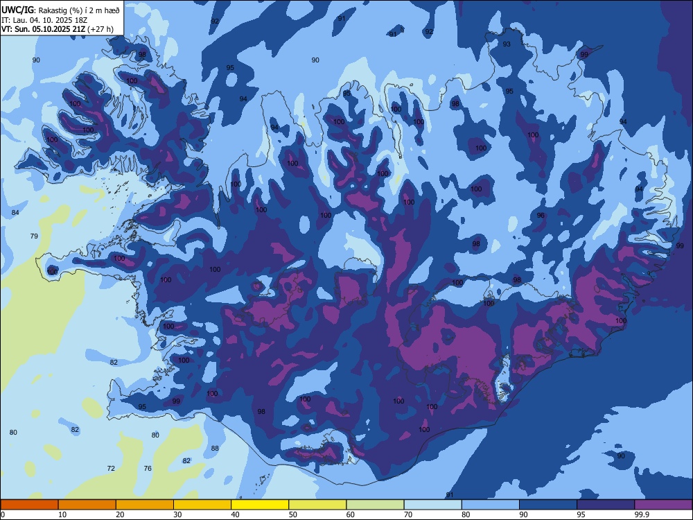Select the light blue 80–90 legend swatch
The width and height of the screenshot is (693, 520).
491,505
